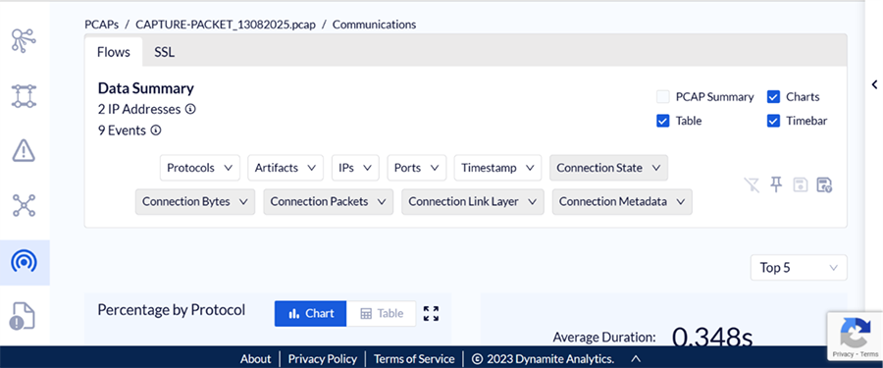Open the Connection Bytes dropdown

(x=195, y=202)
